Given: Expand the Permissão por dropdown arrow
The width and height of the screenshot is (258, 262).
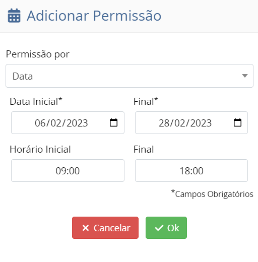Looking at the screenshot, I should pos(245,76).
